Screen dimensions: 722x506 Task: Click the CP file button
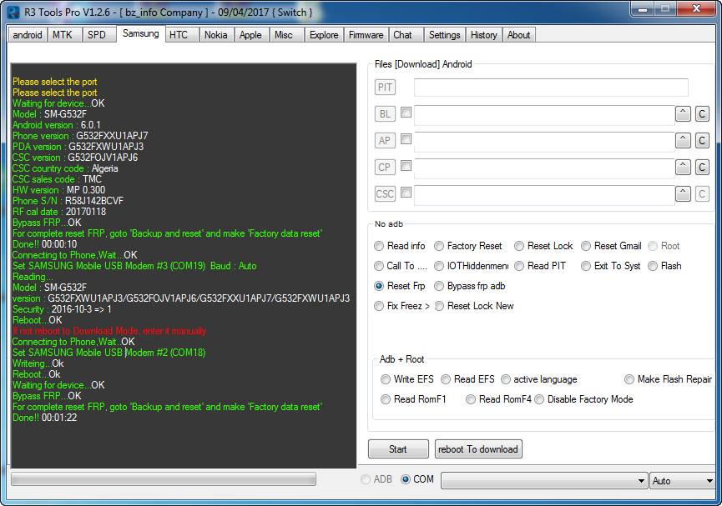click(385, 167)
